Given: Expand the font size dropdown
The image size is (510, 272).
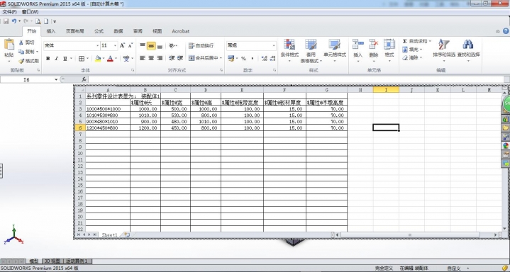Looking at the screenshot, I should coord(115,46).
